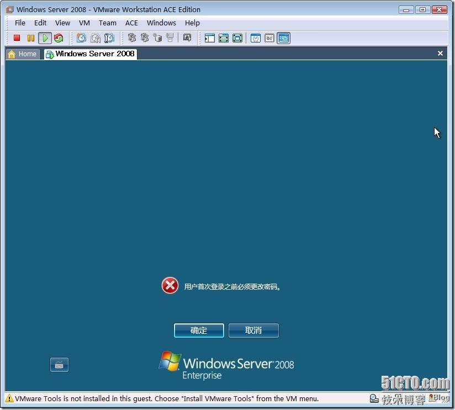455x410 pixels.
Task: Open the Edit menu
Action: pyautogui.click(x=40, y=23)
